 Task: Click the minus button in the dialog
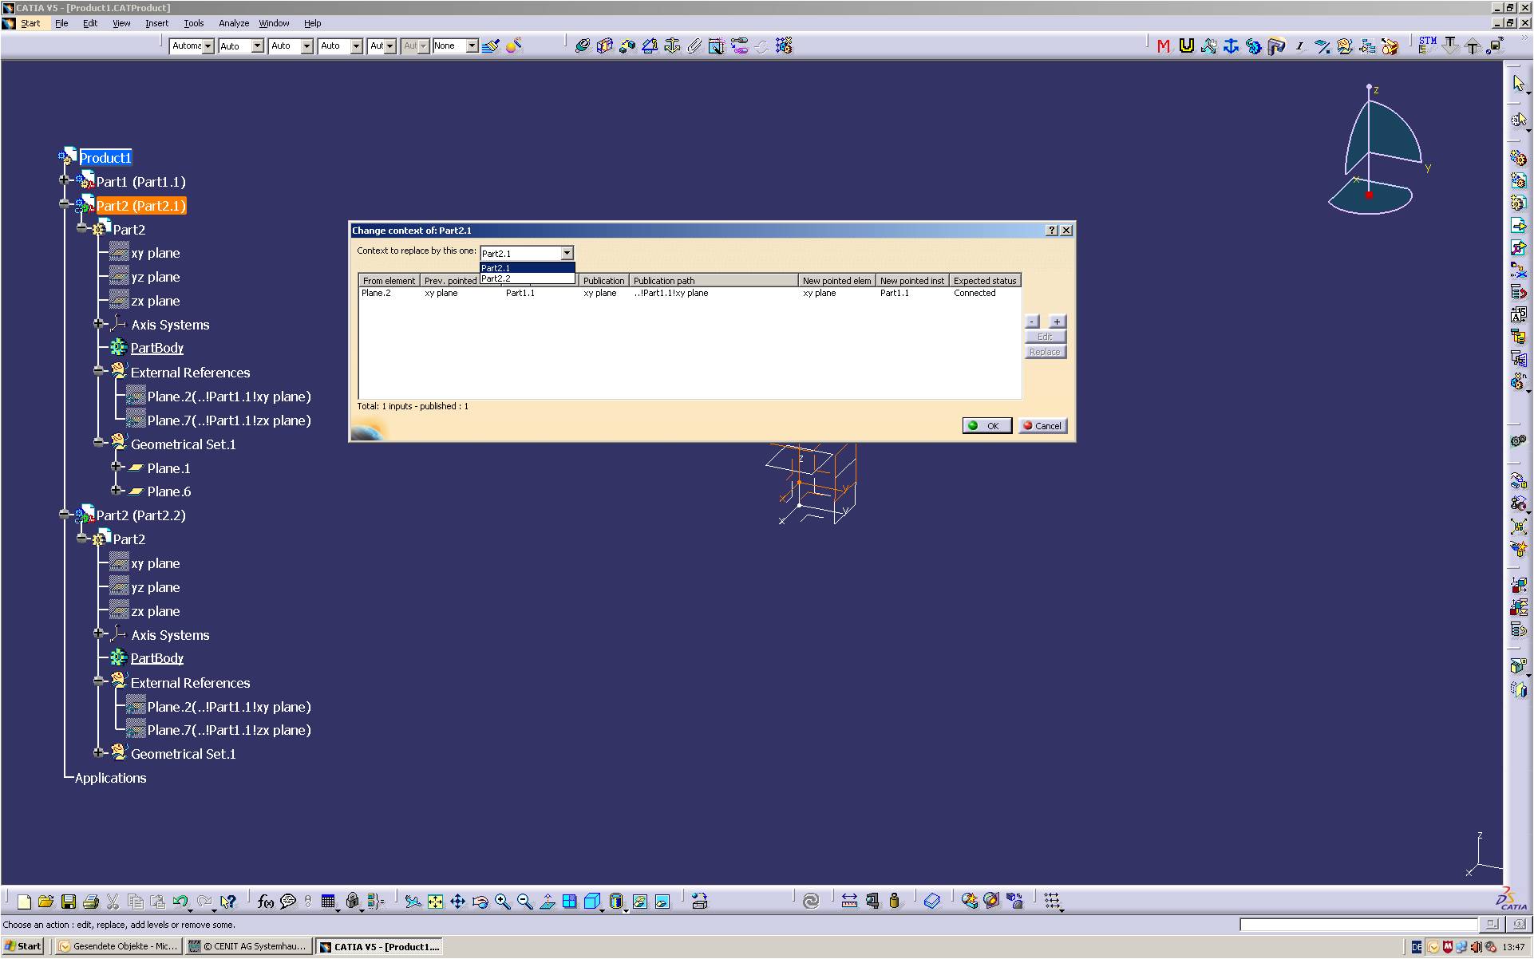click(1032, 322)
